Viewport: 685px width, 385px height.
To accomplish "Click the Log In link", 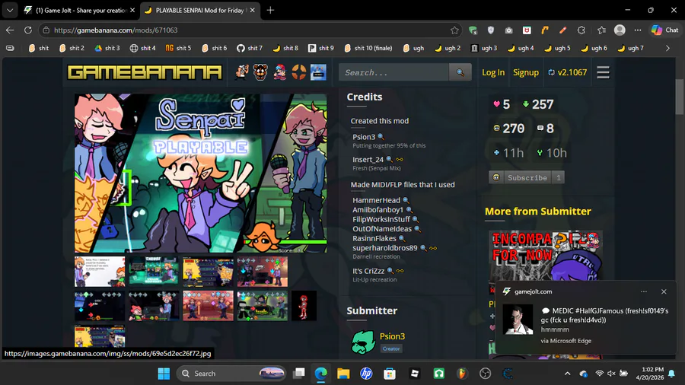I will point(493,72).
